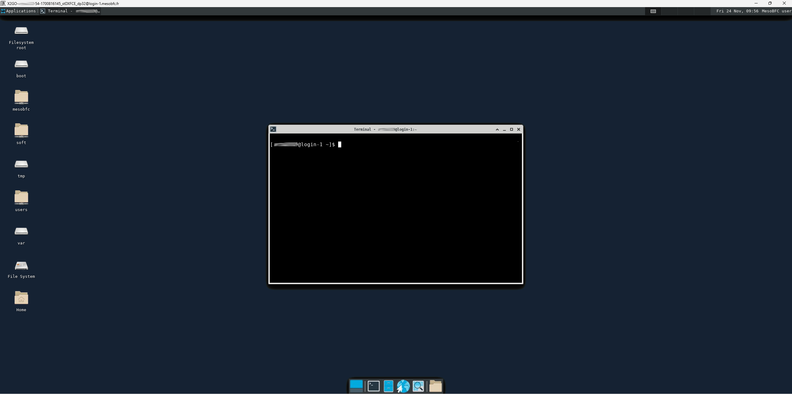The width and height of the screenshot is (792, 394).
Task: Open the Terminal window menu via its titlebar icon
Action: (273, 129)
